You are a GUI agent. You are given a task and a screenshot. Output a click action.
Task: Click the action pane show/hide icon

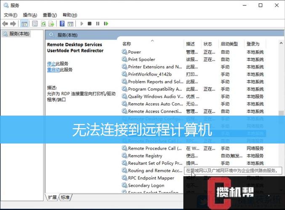pyautogui.click(x=70, y=24)
